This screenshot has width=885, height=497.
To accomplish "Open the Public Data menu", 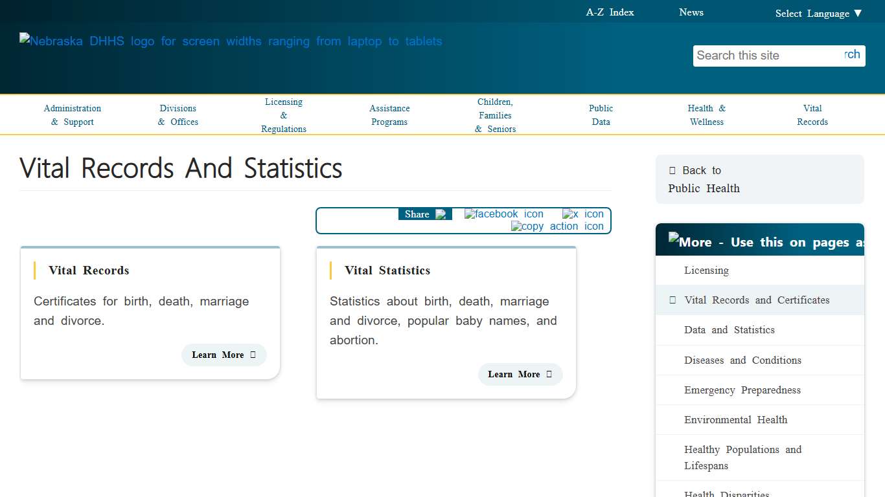I will pos(601,115).
